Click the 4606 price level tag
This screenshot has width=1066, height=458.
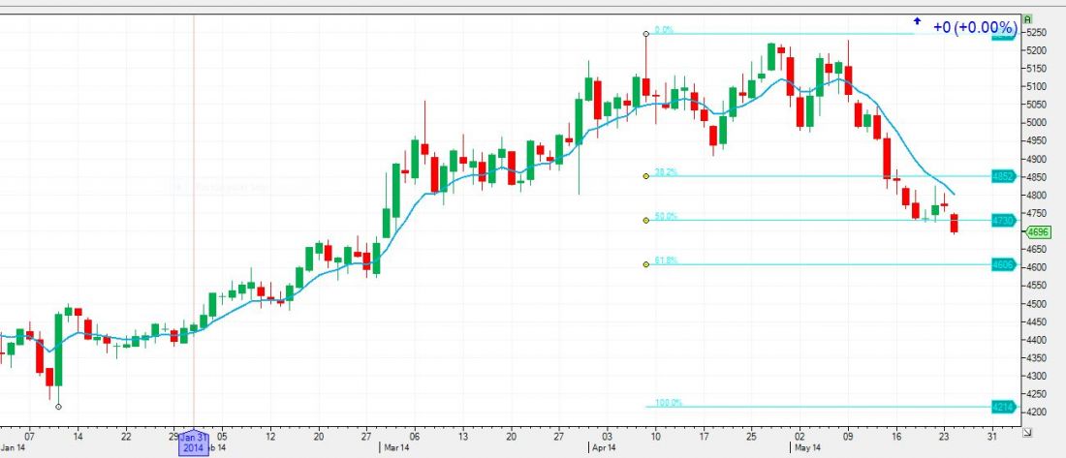click(1003, 264)
